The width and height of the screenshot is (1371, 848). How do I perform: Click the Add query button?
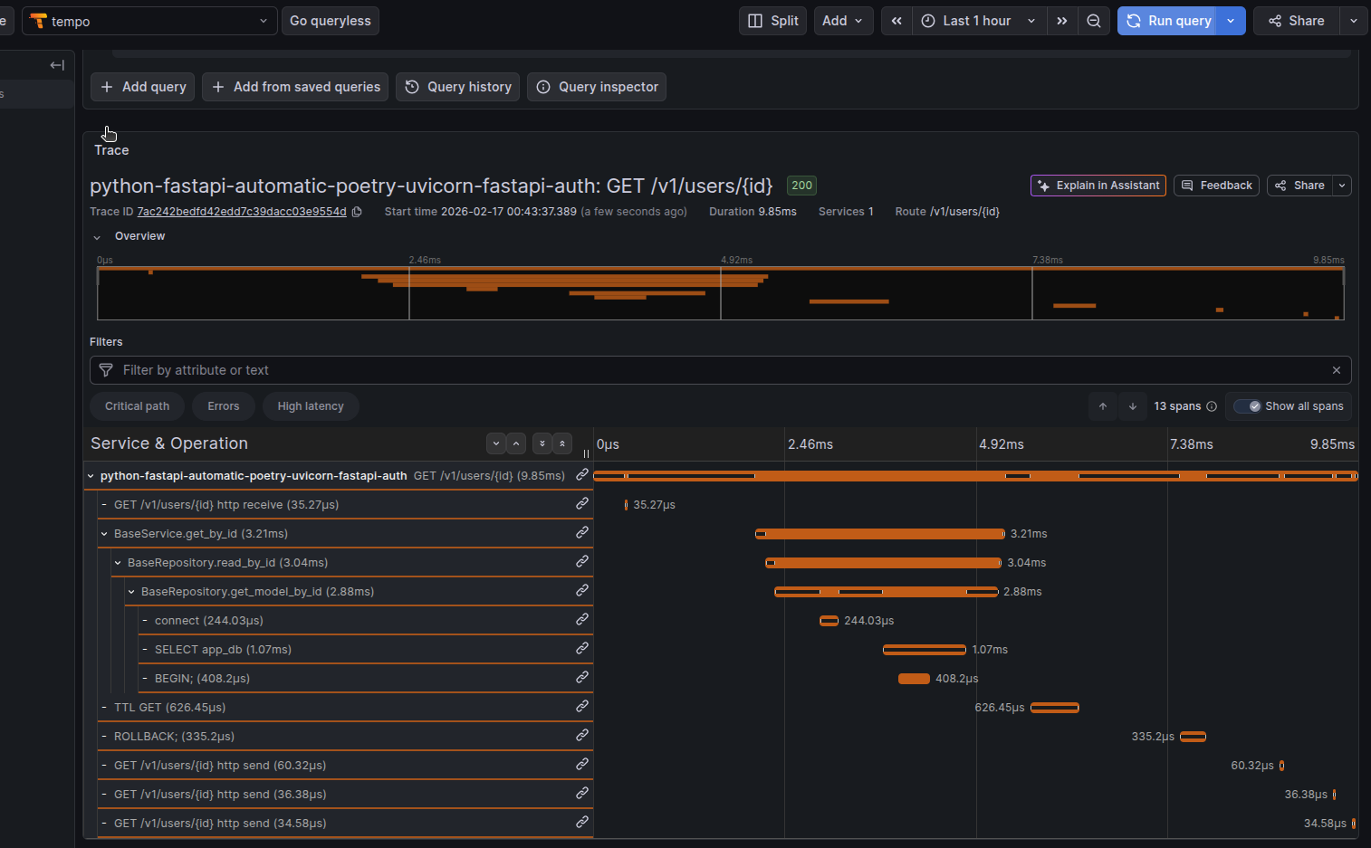[142, 86]
